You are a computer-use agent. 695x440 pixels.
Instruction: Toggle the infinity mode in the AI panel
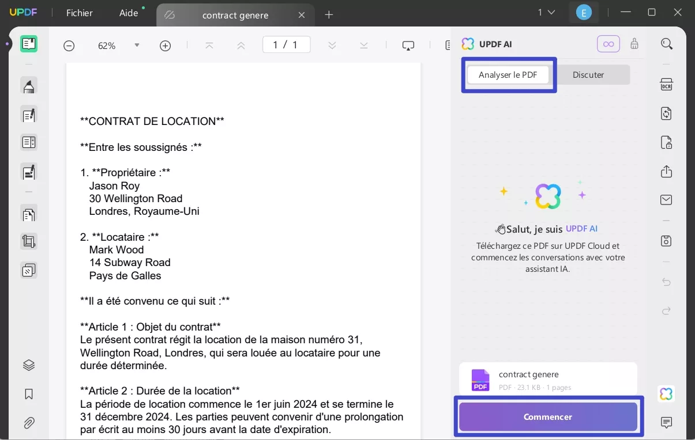[x=608, y=44]
